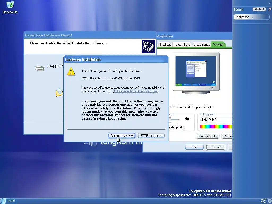
Task: Click the yellow warning triangle icon
Action: (71, 71)
